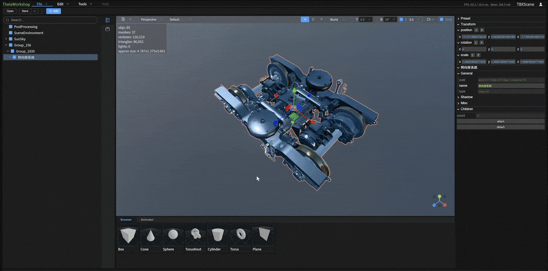The width and height of the screenshot is (548, 271).
Task: Switch to the Animator tab
Action: pos(147,220)
